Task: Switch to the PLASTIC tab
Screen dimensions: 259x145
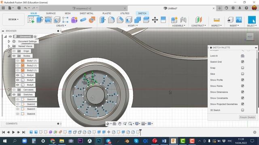Action: pos(107,13)
